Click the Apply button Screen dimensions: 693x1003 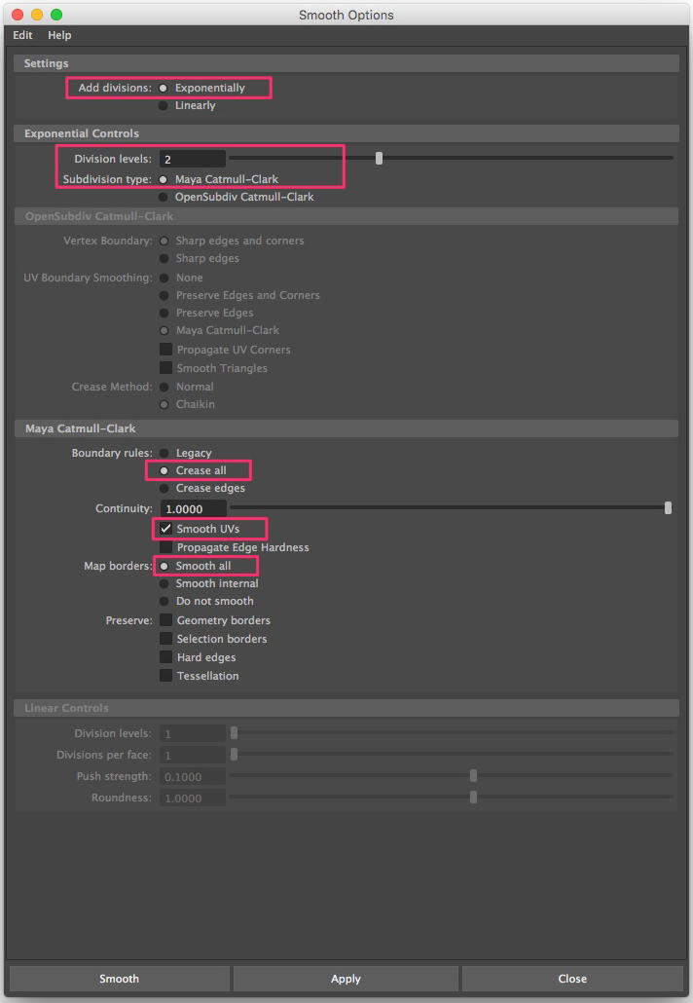[x=346, y=979]
